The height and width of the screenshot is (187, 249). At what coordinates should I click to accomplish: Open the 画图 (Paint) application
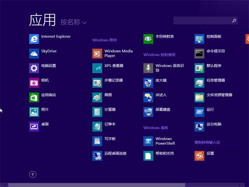pos(97,97)
